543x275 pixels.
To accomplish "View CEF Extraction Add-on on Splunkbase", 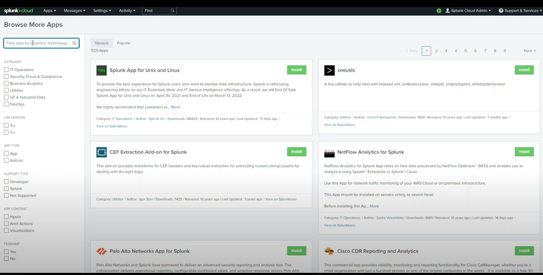I will [281, 200].
